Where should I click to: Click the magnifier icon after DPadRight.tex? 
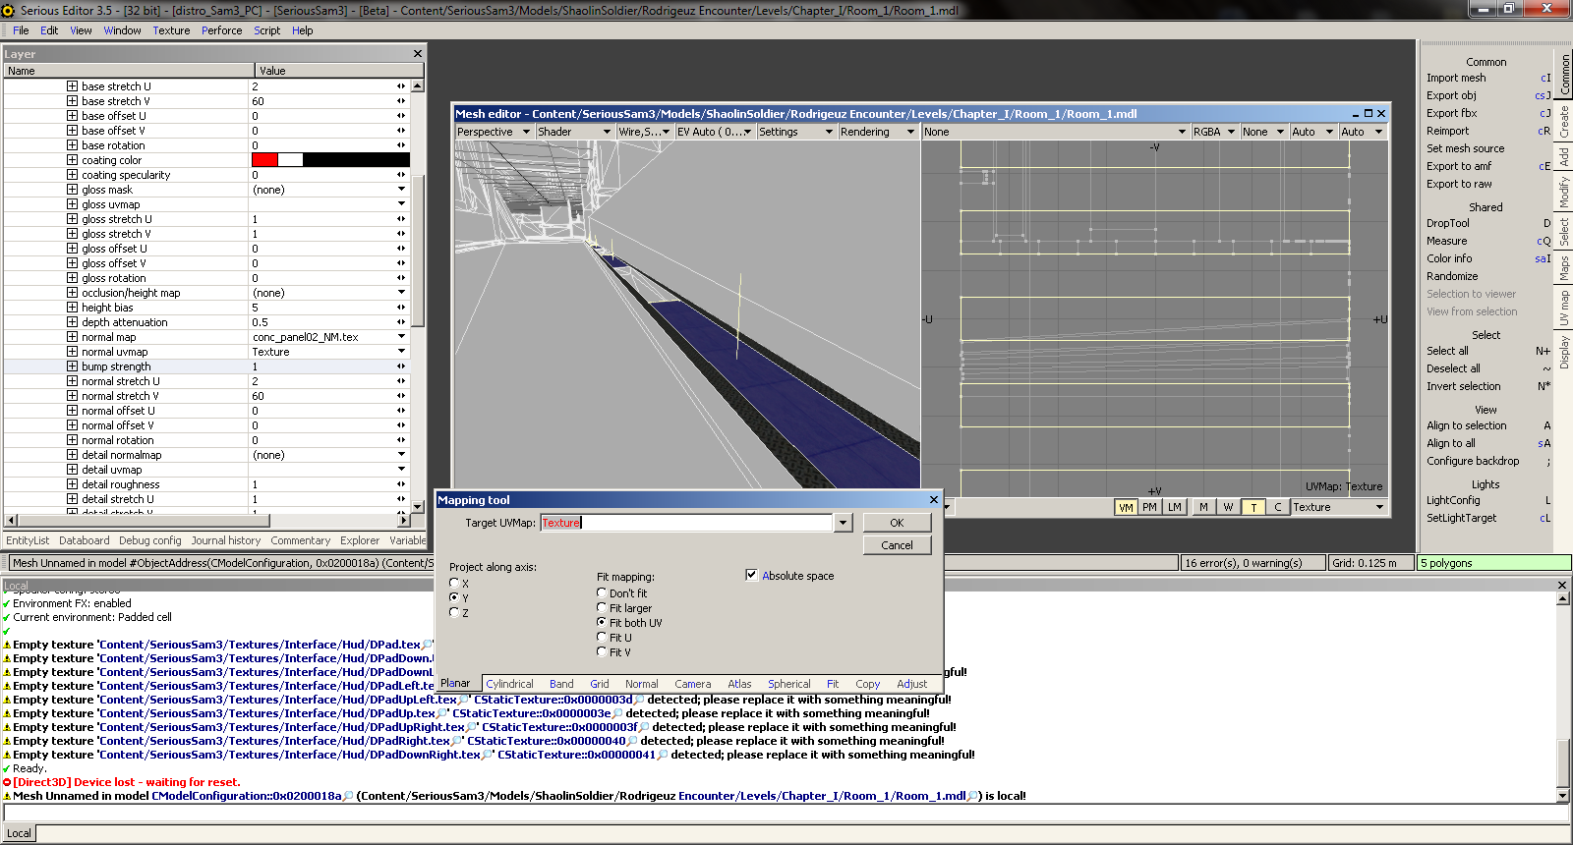tap(456, 741)
